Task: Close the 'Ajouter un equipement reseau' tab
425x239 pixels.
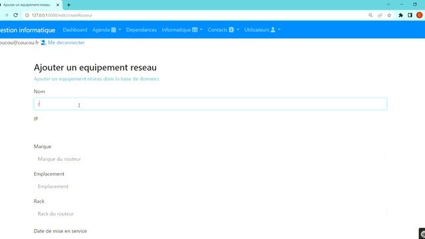Action: point(58,5)
